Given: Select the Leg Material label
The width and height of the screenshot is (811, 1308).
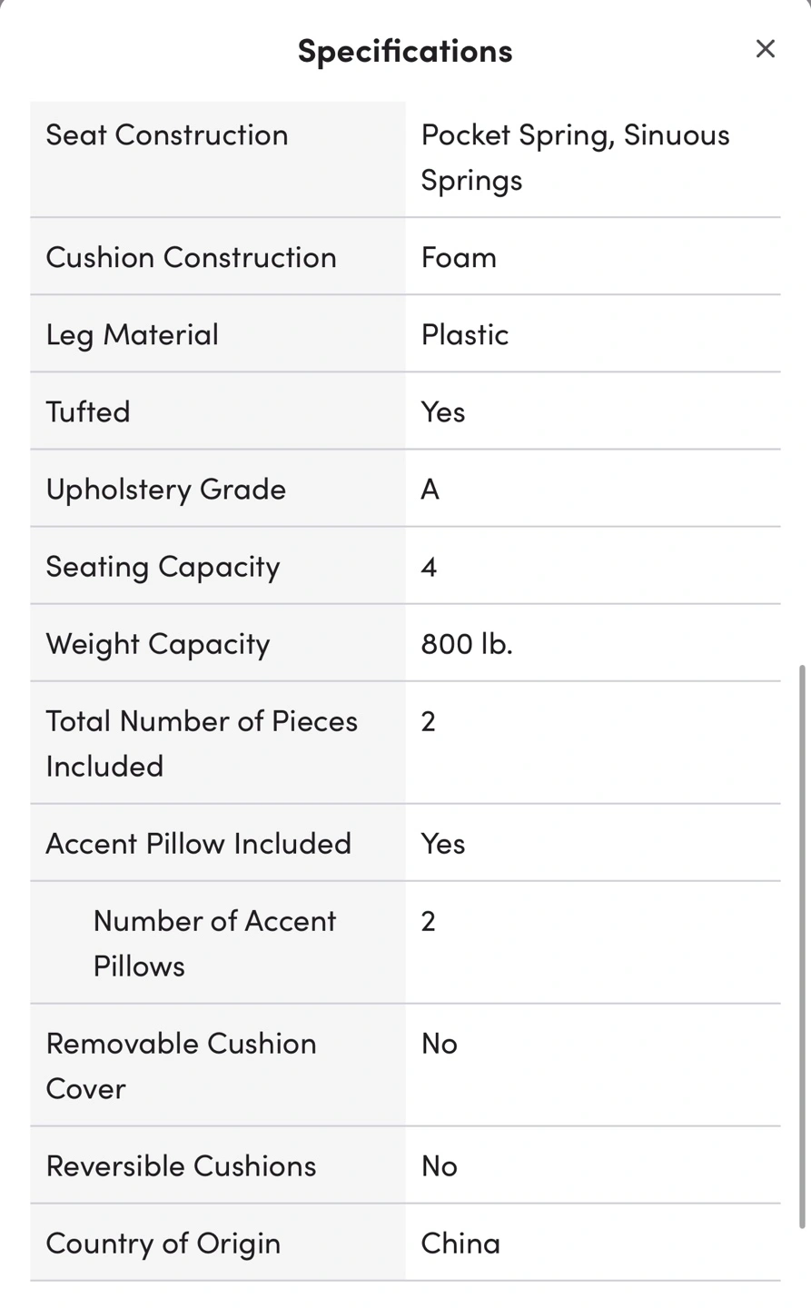Looking at the screenshot, I should [x=132, y=334].
